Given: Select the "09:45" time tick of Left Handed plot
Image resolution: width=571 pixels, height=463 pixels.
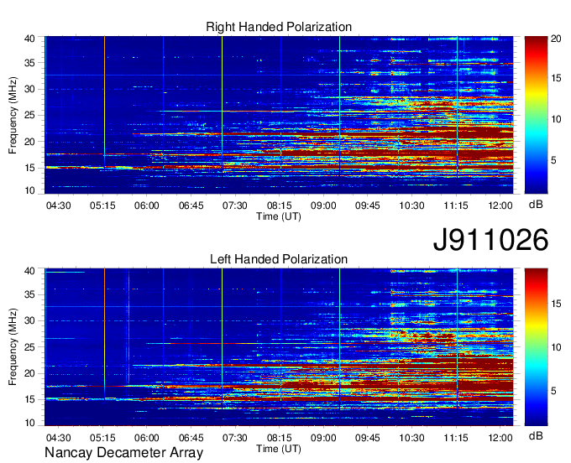Looking at the screenshot, I should pos(368,438).
